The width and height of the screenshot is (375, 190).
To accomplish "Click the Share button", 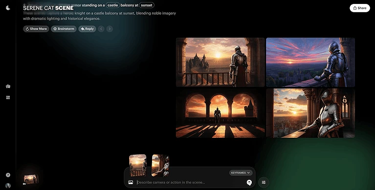I will click(x=360, y=8).
